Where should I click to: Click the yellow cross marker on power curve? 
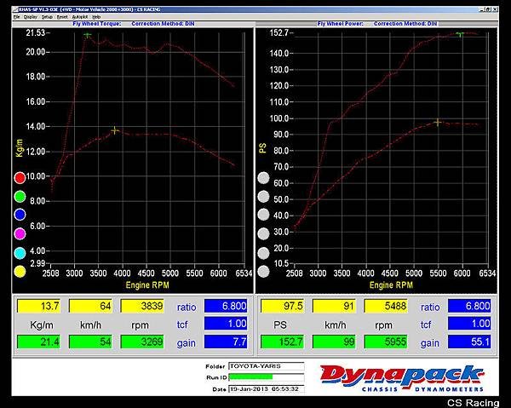[438, 123]
